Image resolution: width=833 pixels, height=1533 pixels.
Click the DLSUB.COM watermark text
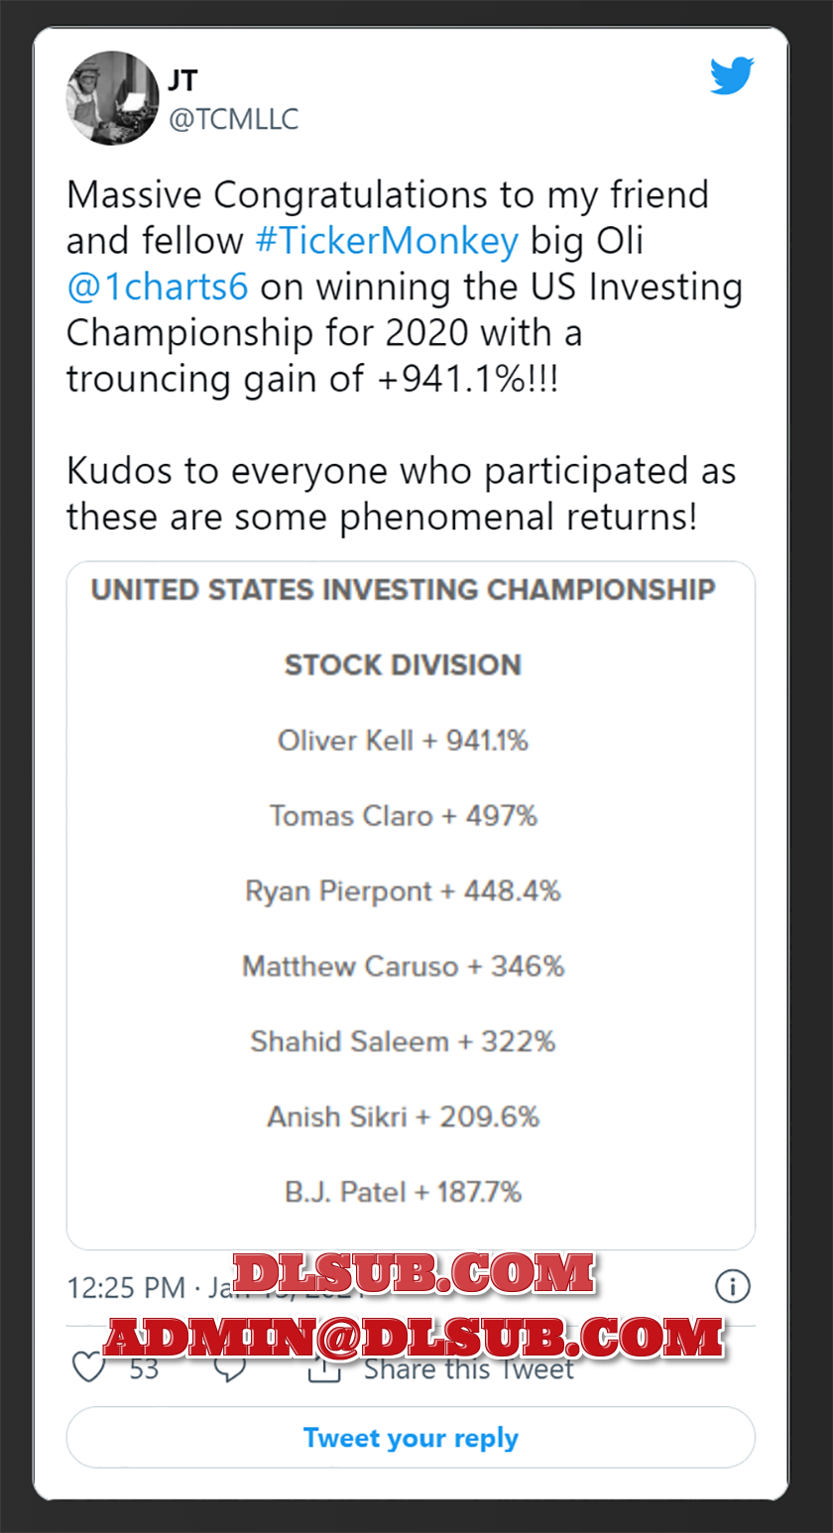coord(414,1273)
